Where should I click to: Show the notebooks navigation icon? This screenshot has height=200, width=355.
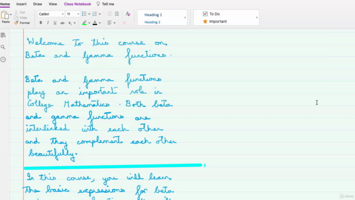click(3, 35)
